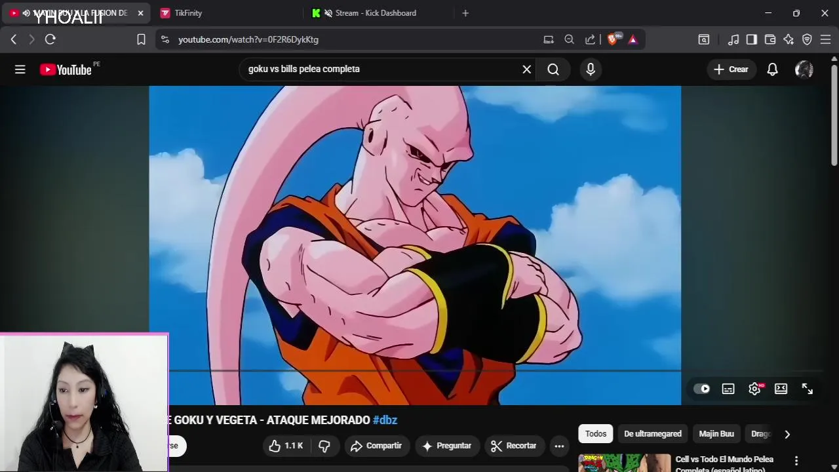Open the #dbz hashtag link
The height and width of the screenshot is (472, 839).
point(385,420)
